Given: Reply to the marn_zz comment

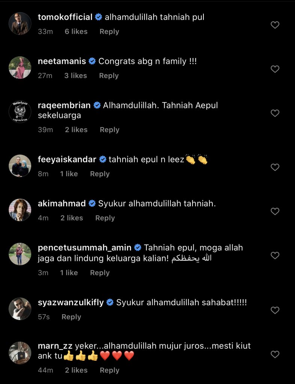Looking at the screenshot, I should (110, 370).
